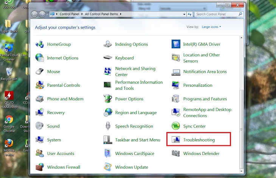This screenshot has height=178, width=276.
Task: Click the Search Control Panel field
Action: click(x=216, y=14)
